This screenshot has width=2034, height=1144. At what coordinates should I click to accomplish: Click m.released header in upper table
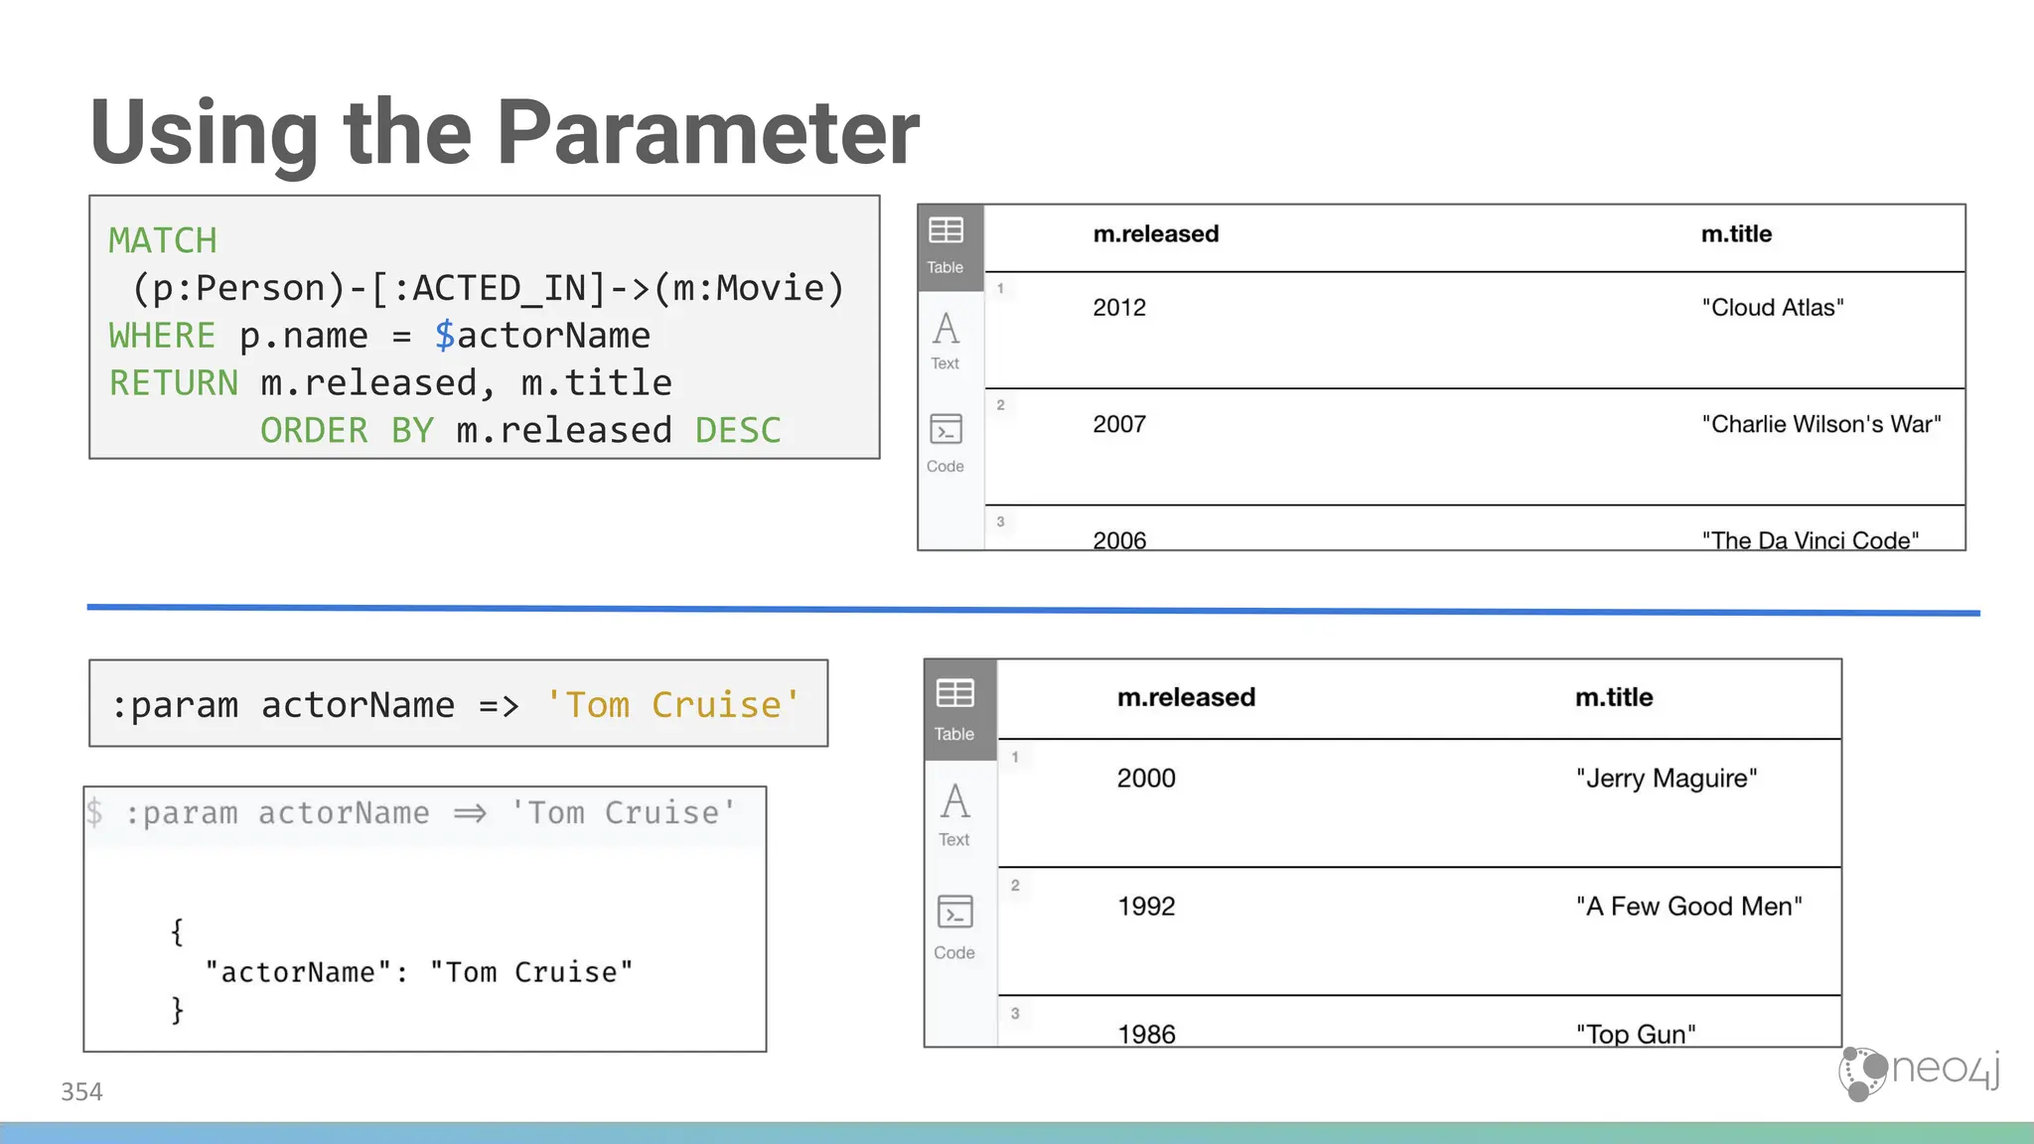[1156, 234]
